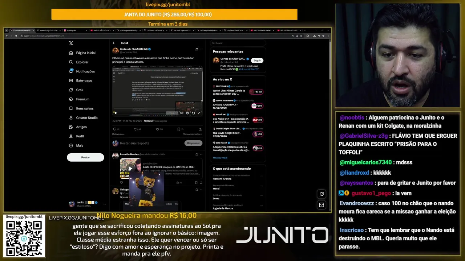Expand the Mais menu in the sidebar

point(76,145)
